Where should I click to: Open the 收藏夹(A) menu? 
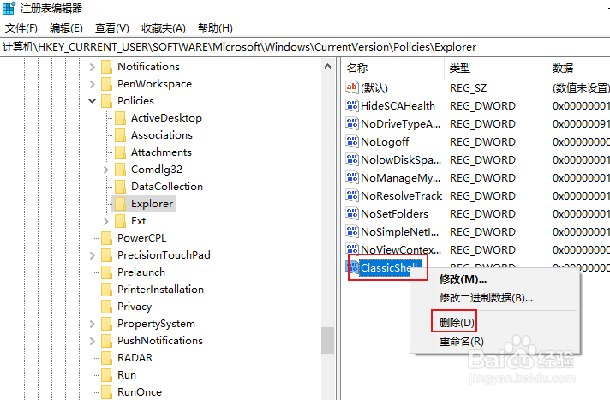pos(164,28)
